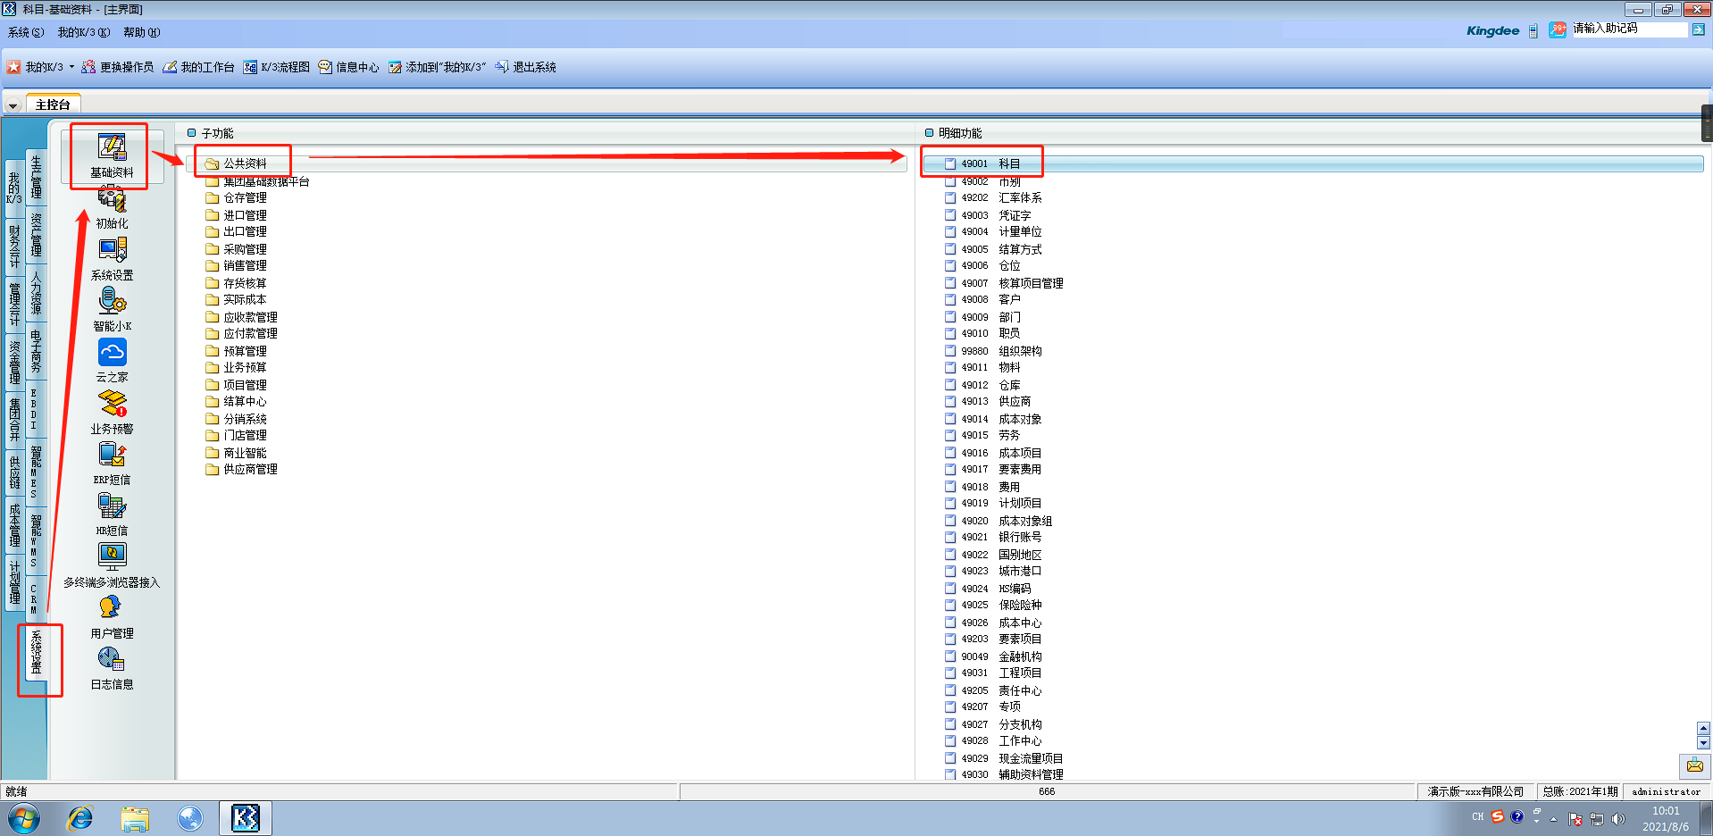Screen dimensions: 1713x836
Task: Select the 90049 金融机构 function
Action: tap(993, 656)
